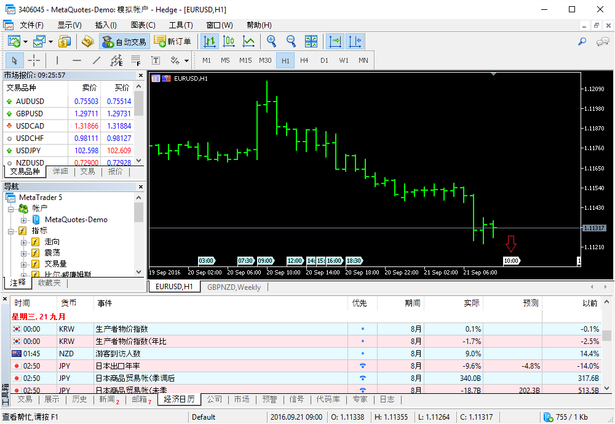Close the Market Watch panel
Screen dimensions: 615x424
pyautogui.click(x=141, y=75)
